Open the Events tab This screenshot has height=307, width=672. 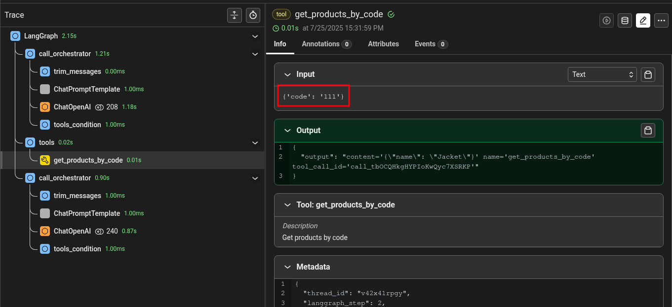[x=431, y=44]
